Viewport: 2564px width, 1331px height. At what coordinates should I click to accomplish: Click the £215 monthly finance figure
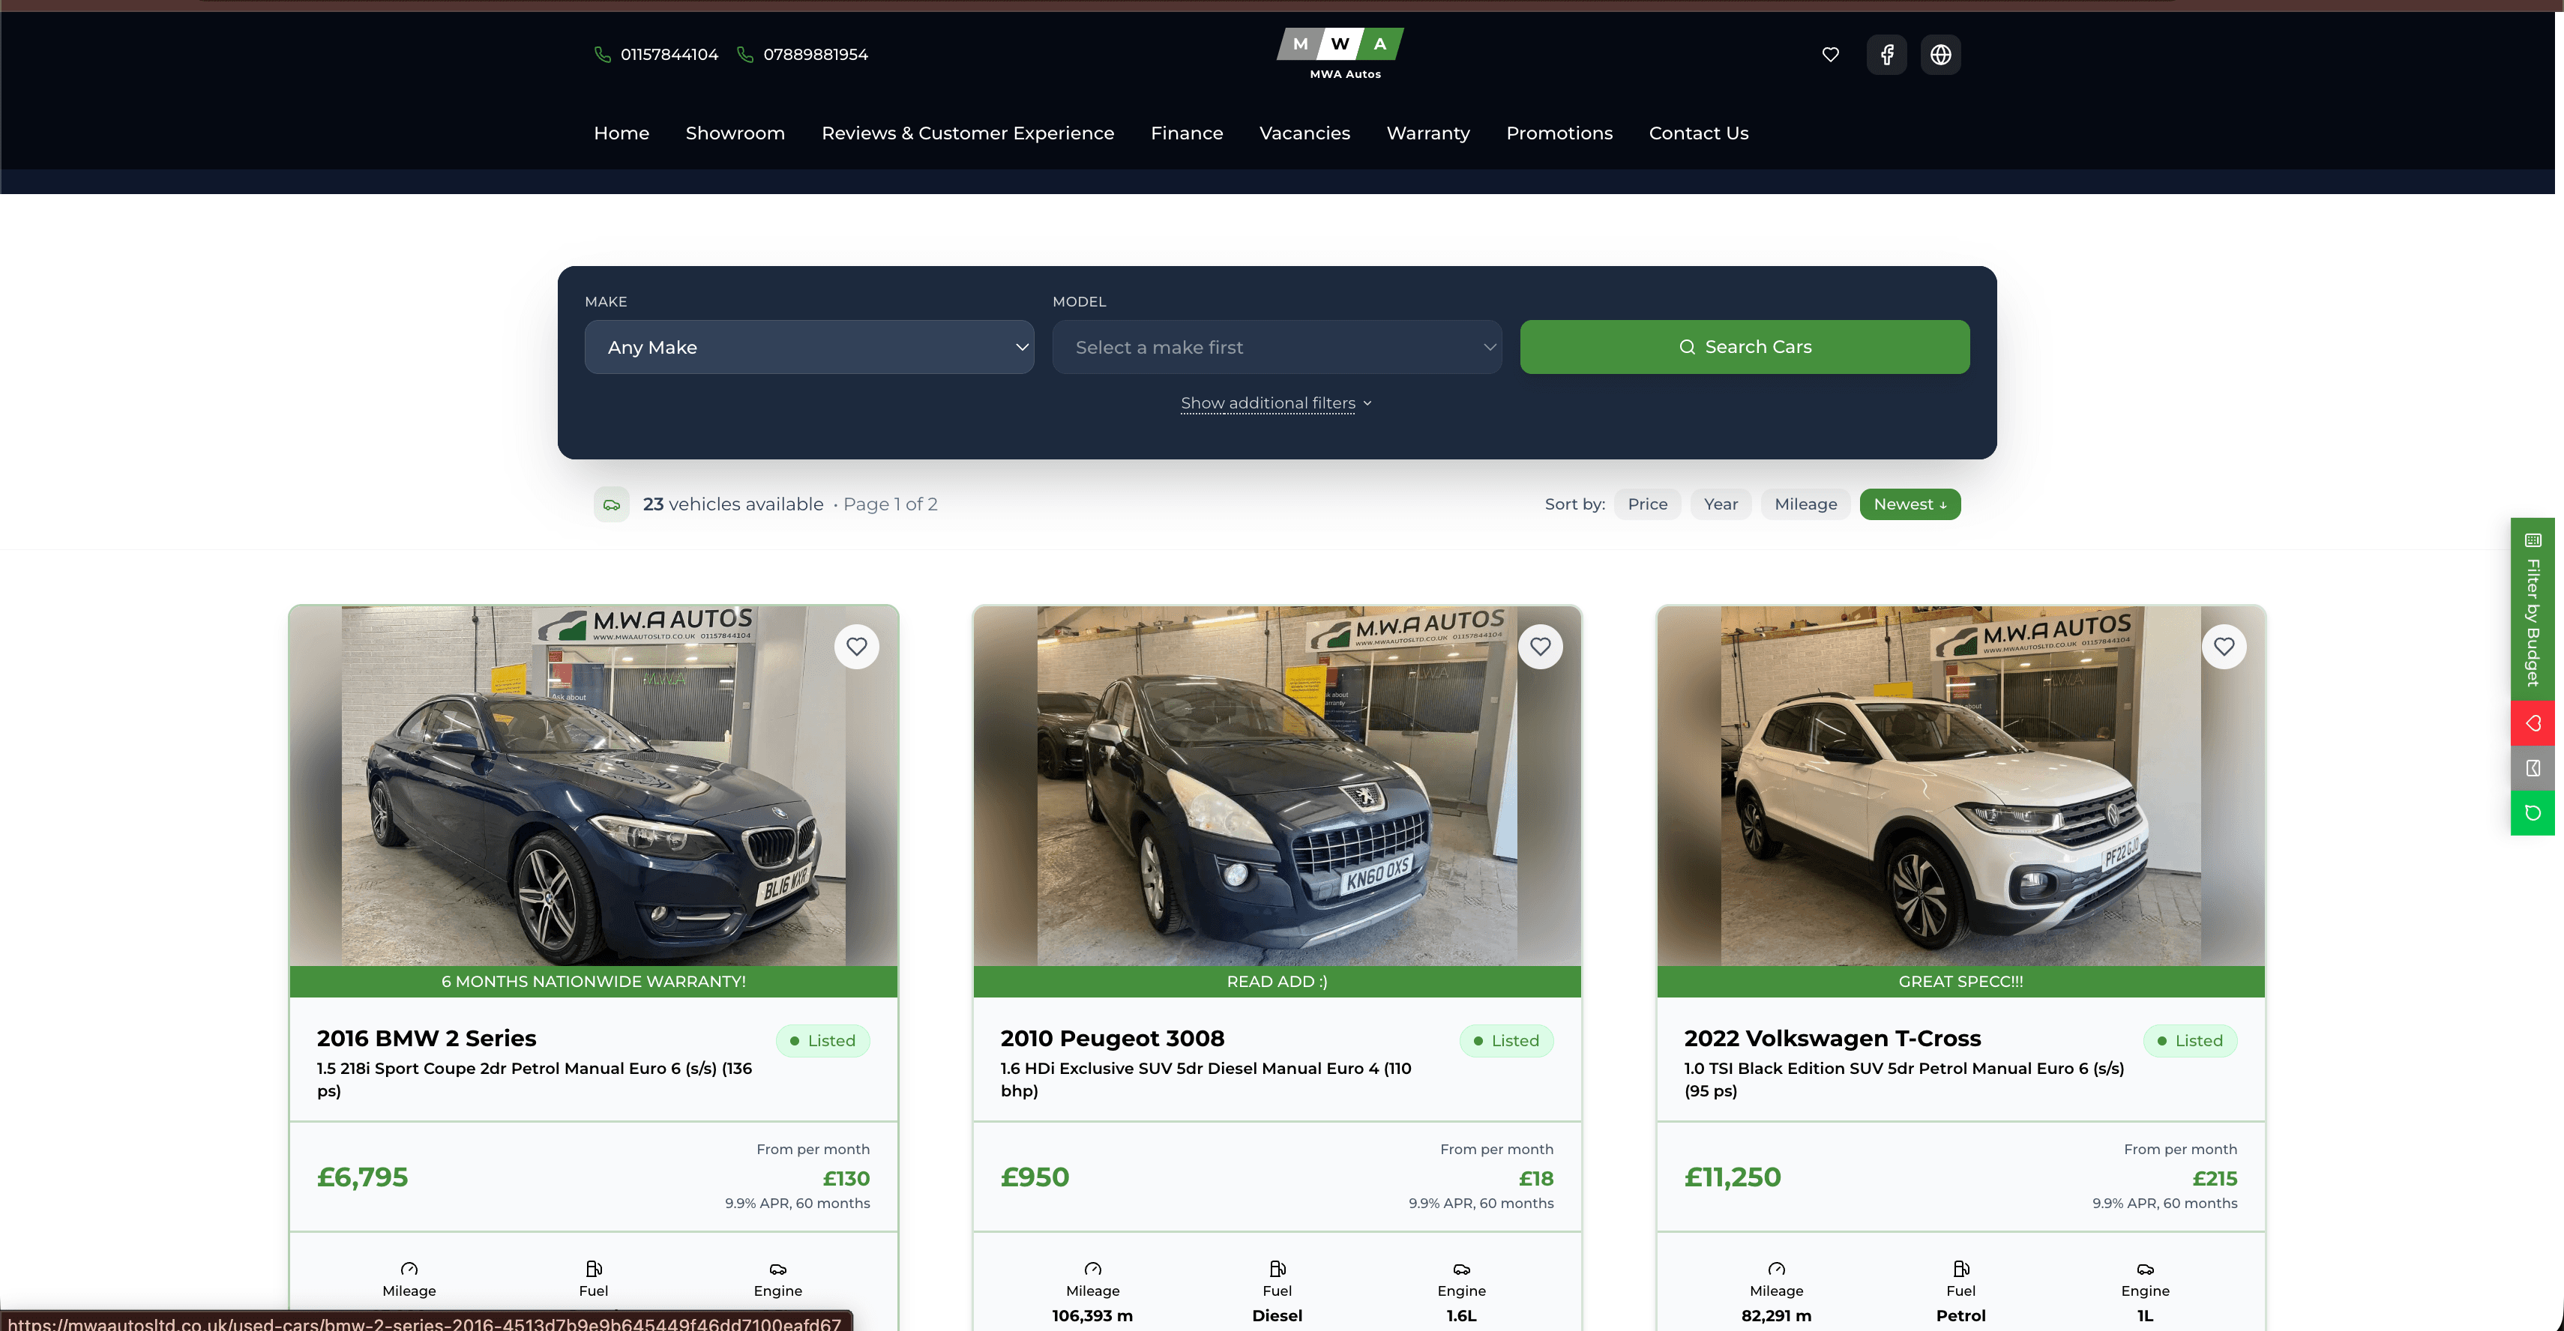[2215, 1179]
